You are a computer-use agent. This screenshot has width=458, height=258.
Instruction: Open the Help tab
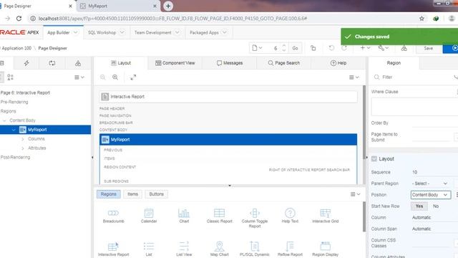click(338, 63)
